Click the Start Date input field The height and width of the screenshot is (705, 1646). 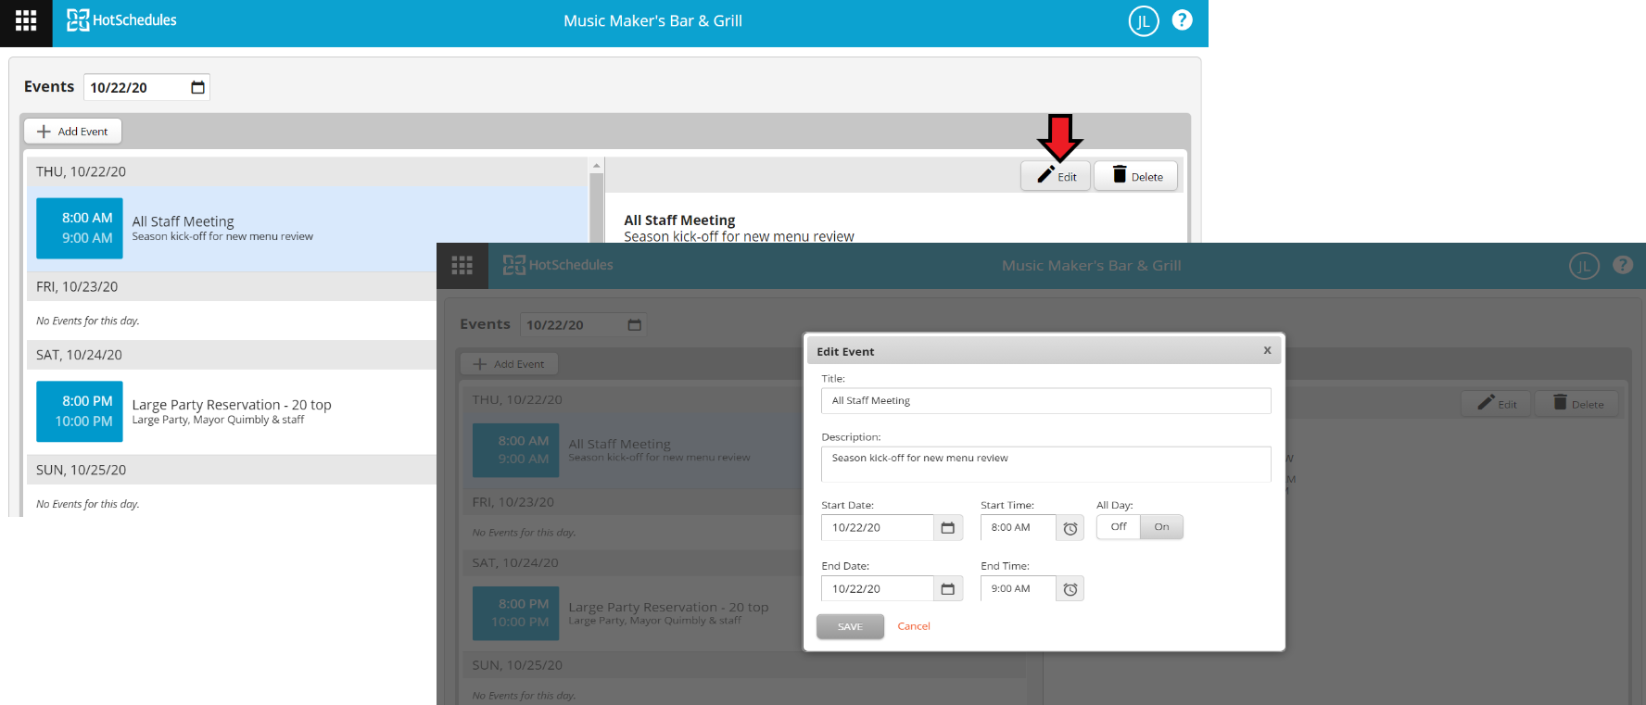[877, 527]
